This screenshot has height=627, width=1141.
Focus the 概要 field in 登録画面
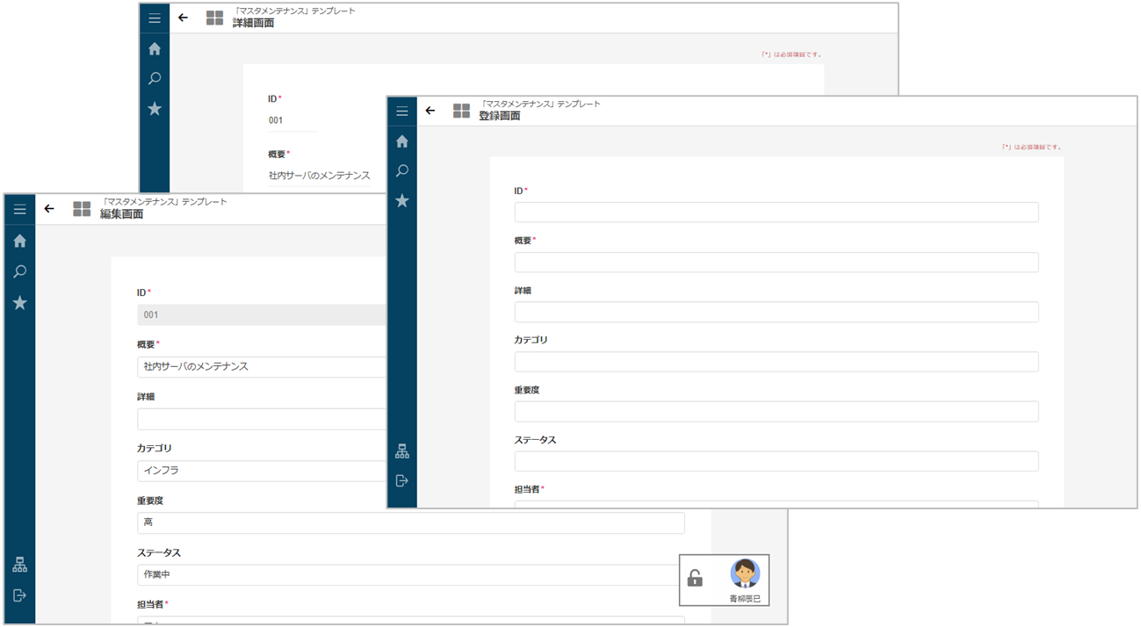pyautogui.click(x=776, y=263)
